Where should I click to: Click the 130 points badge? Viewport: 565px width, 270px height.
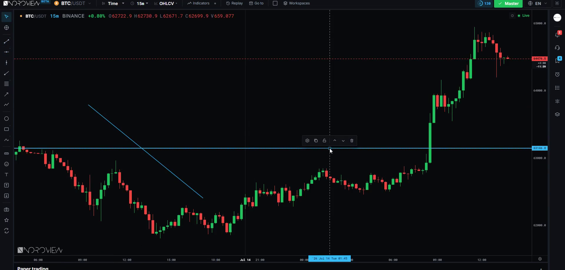484,4
